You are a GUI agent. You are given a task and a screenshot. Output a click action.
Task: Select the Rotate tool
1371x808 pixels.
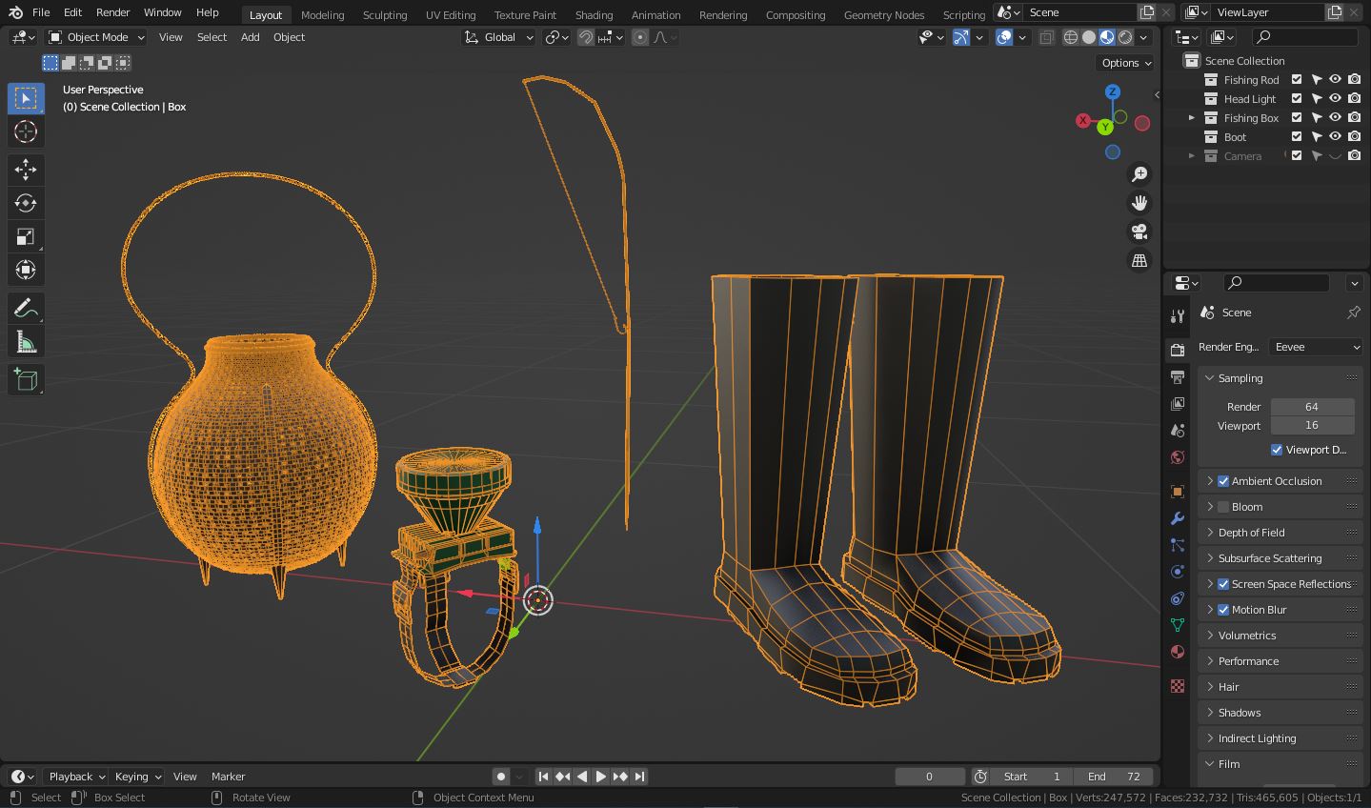pos(26,203)
